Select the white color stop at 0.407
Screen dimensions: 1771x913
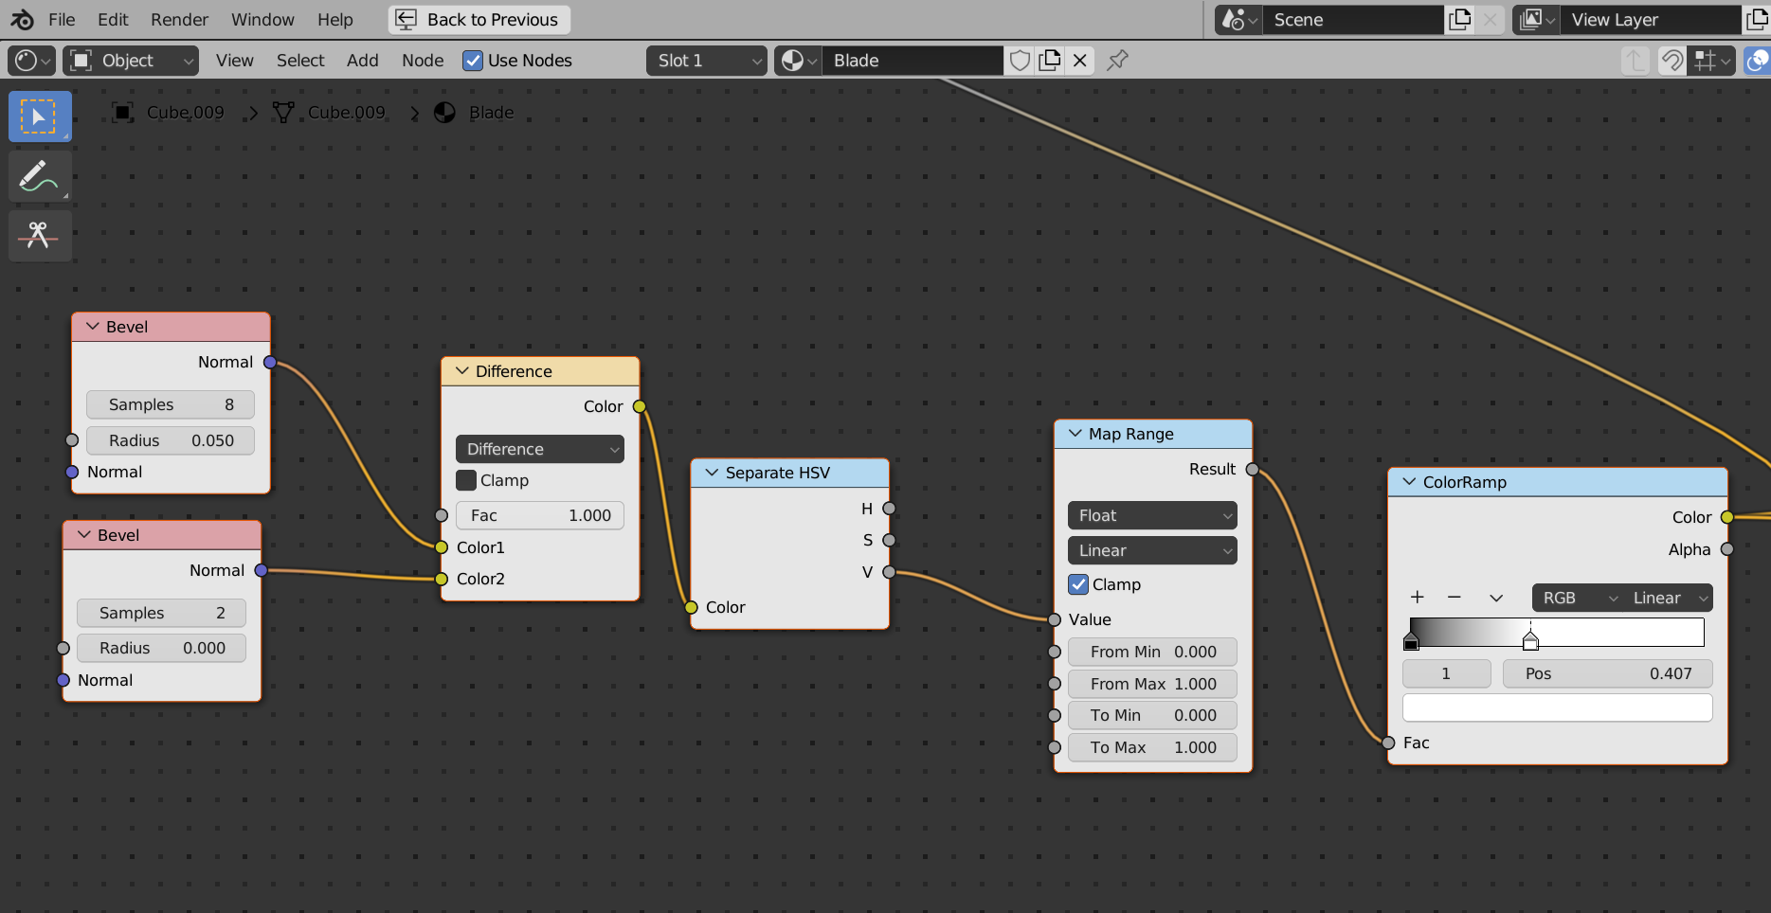coord(1530,641)
